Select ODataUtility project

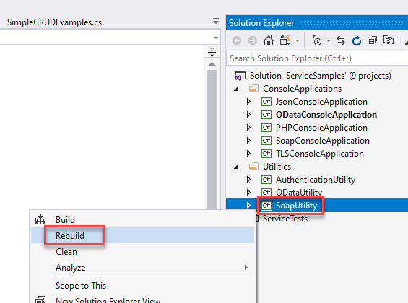299,193
